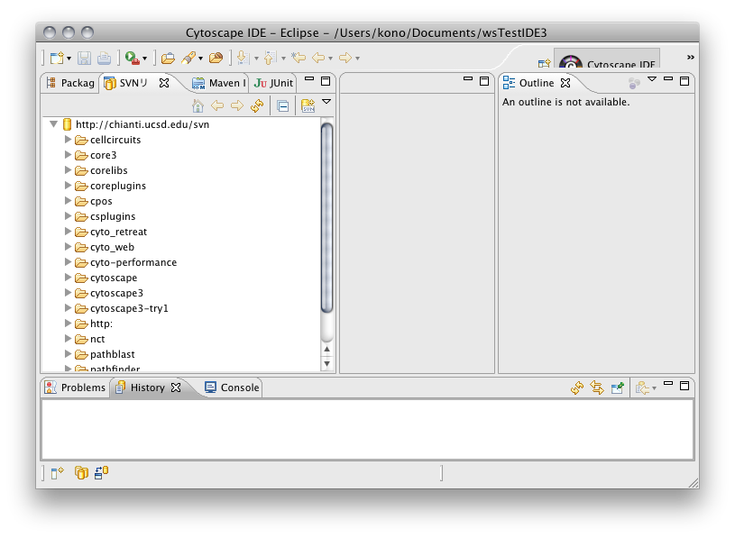Click the Save disk icon
Image resolution: width=735 pixels, height=538 pixels.
coord(85,58)
